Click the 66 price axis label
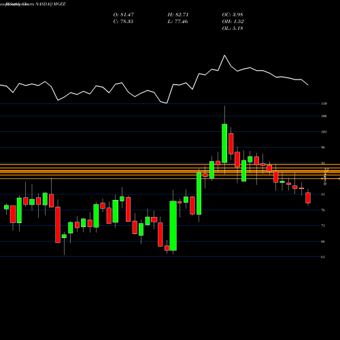340x340 pixels. (x=323, y=241)
